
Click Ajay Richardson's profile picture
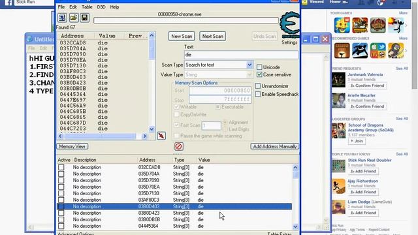pyautogui.click(x=338, y=186)
